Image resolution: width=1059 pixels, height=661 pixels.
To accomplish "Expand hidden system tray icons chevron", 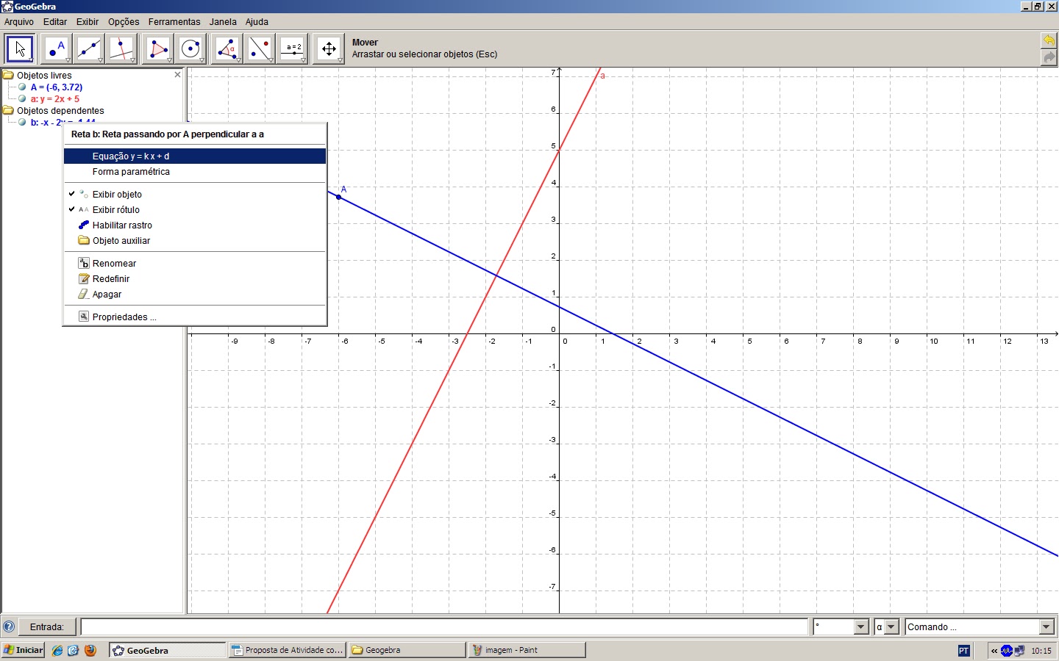I will [994, 650].
